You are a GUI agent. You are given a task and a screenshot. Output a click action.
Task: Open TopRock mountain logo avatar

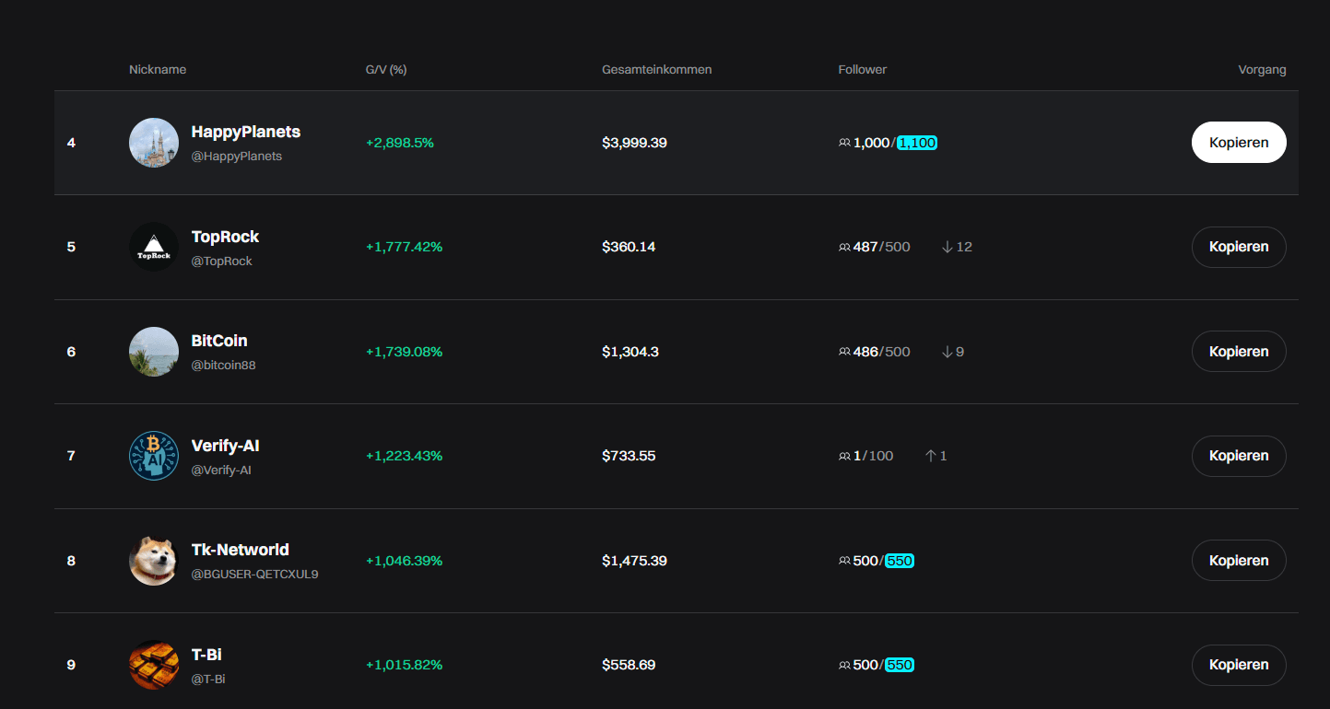[x=154, y=247]
